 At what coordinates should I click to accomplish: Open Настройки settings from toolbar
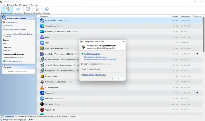pos(37,10)
